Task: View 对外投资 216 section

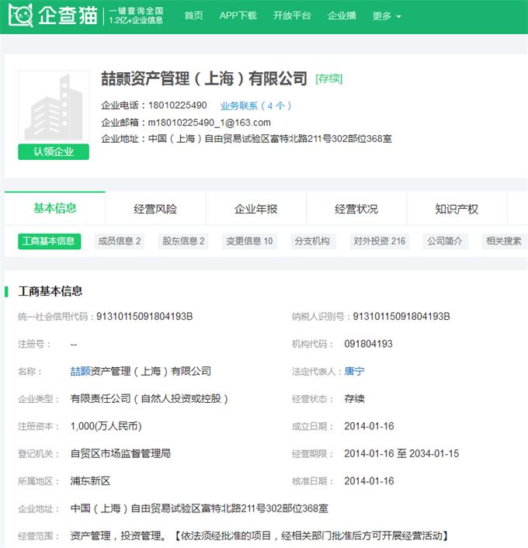Action: [380, 241]
